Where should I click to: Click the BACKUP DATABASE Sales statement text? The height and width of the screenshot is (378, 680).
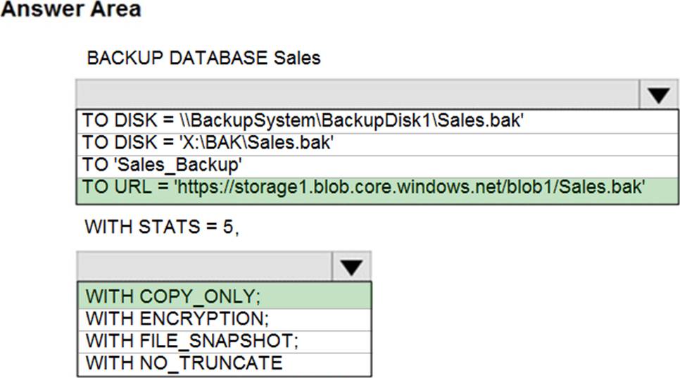click(203, 58)
